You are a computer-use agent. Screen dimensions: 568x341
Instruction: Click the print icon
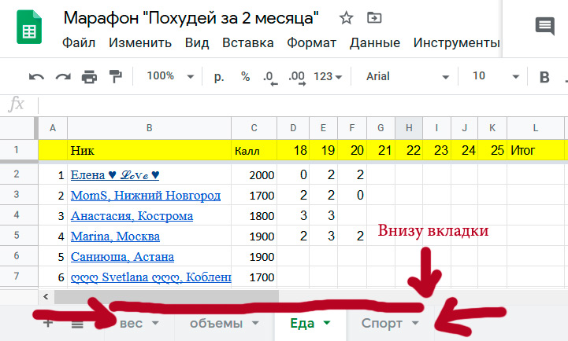pos(89,76)
